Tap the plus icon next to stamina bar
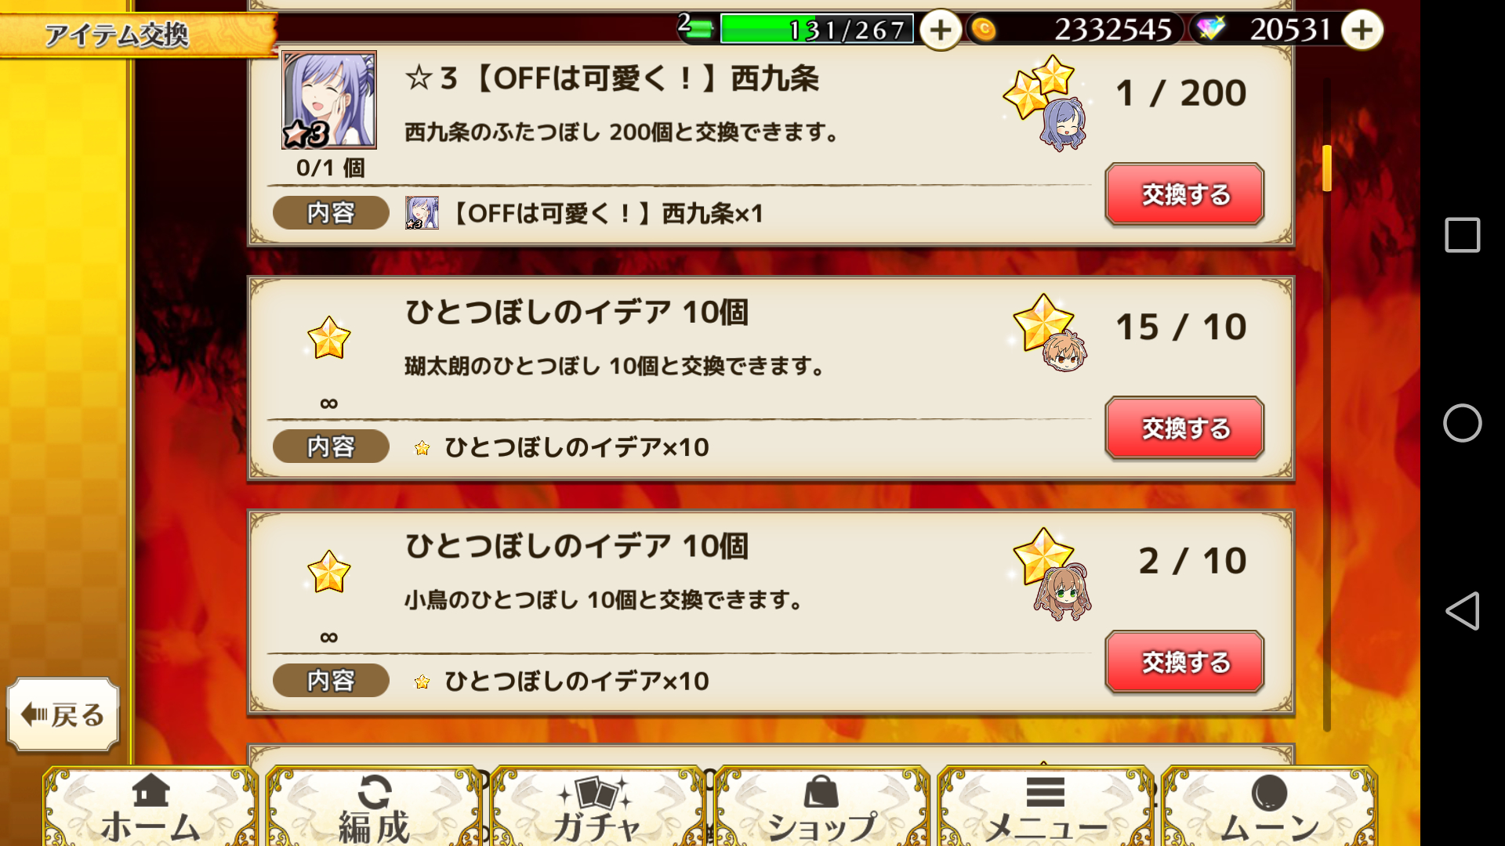 tap(940, 31)
